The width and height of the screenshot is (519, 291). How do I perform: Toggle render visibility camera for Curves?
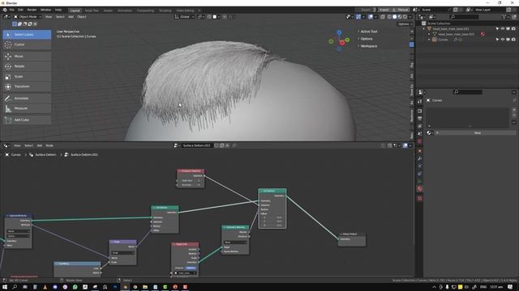pyautogui.click(x=513, y=40)
